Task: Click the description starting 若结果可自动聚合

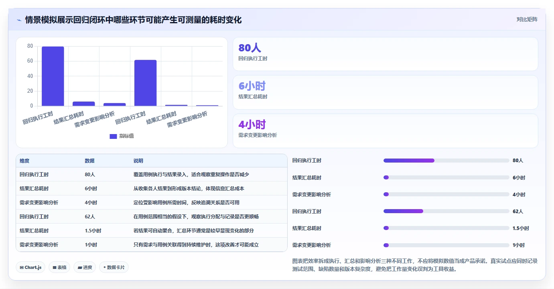Action: tap(194, 231)
